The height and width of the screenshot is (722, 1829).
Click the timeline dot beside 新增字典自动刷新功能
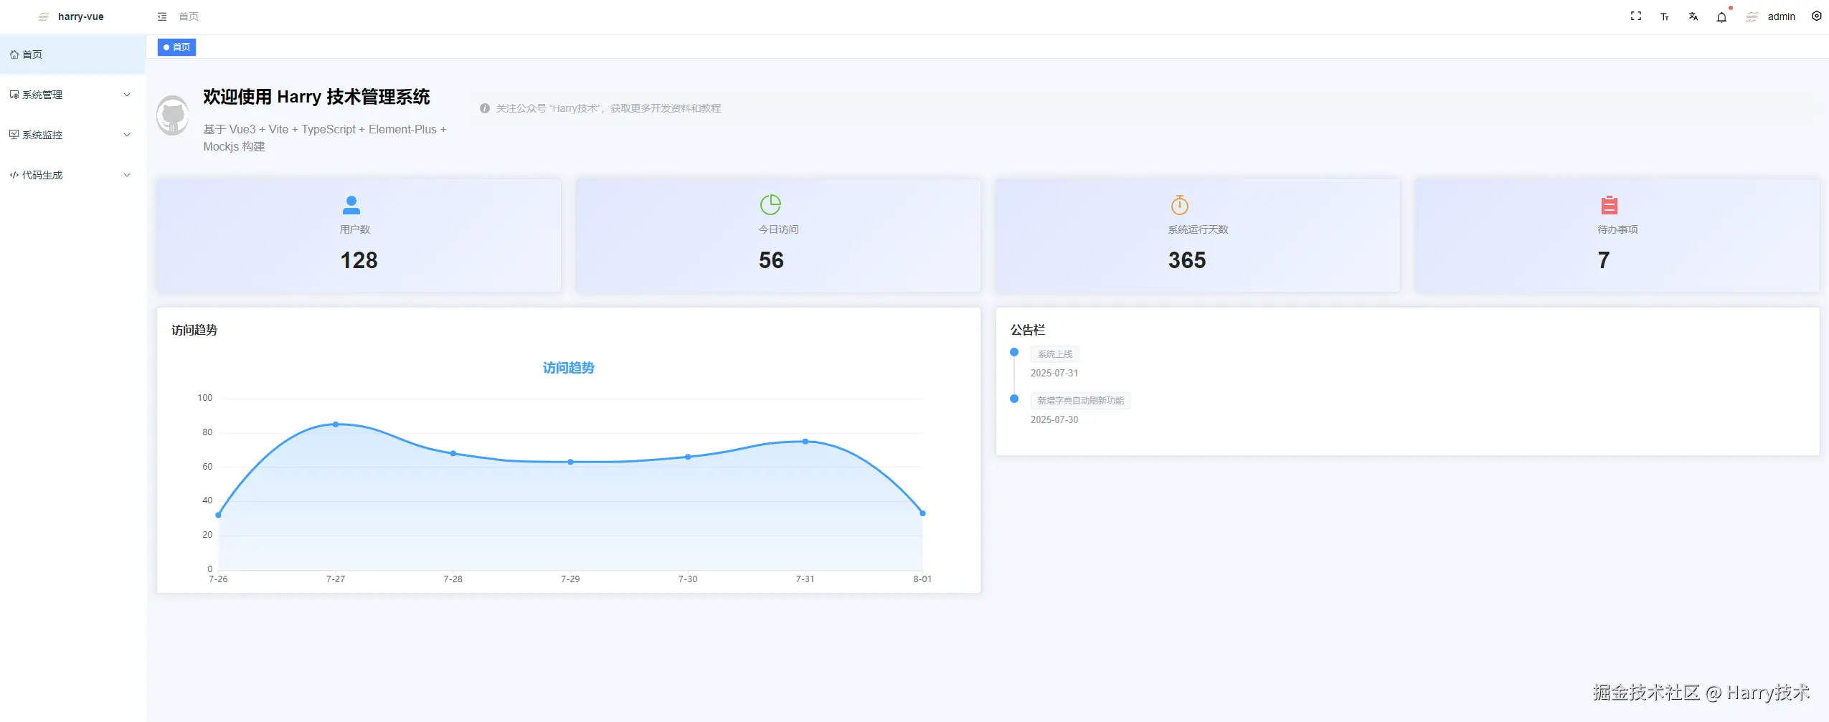point(1014,399)
